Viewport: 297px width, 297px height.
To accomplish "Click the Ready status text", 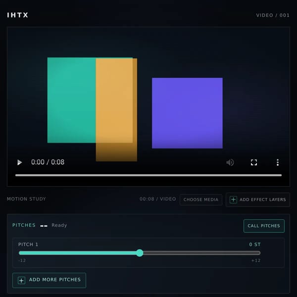I will pos(59,225).
